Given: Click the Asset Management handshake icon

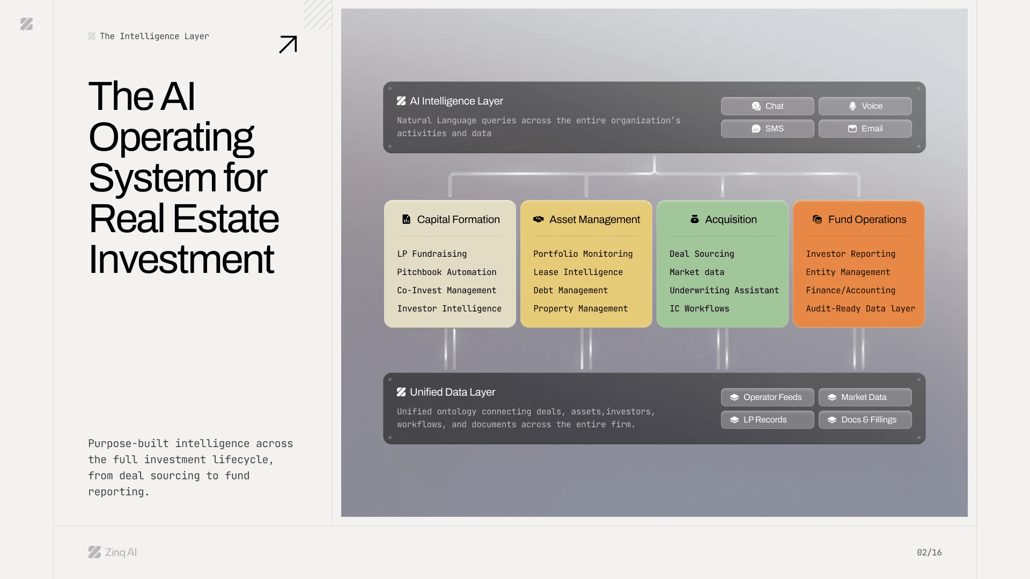Looking at the screenshot, I should (539, 219).
